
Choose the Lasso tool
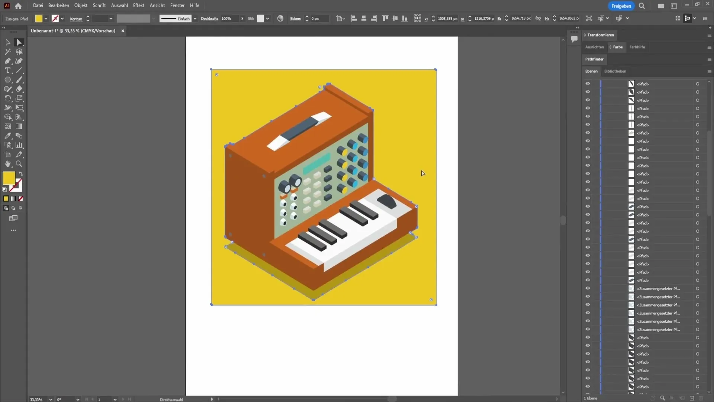point(19,52)
